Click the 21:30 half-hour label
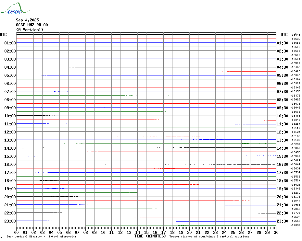This screenshot has height=241, width=302. (x=283, y=205)
